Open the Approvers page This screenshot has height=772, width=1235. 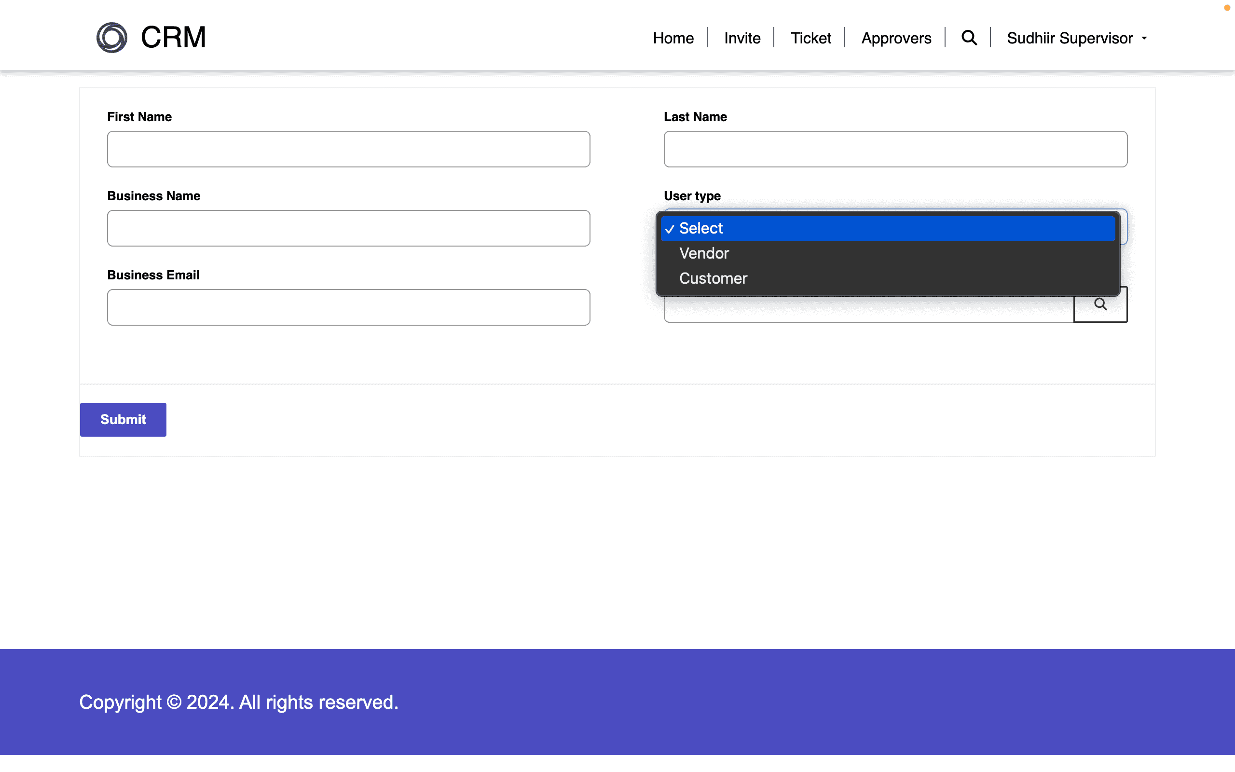pos(896,38)
